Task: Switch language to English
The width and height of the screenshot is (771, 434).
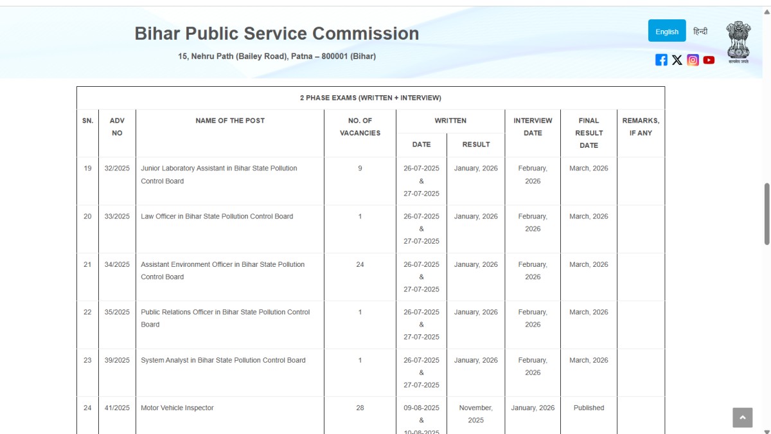Action: (x=667, y=31)
